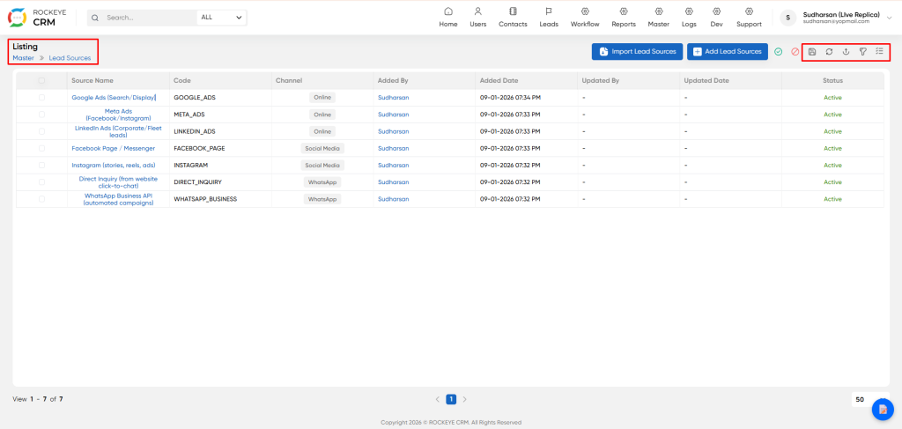Click Active status in WhatsApp Business row
Viewport: 902px width, 429px height.
(832, 199)
